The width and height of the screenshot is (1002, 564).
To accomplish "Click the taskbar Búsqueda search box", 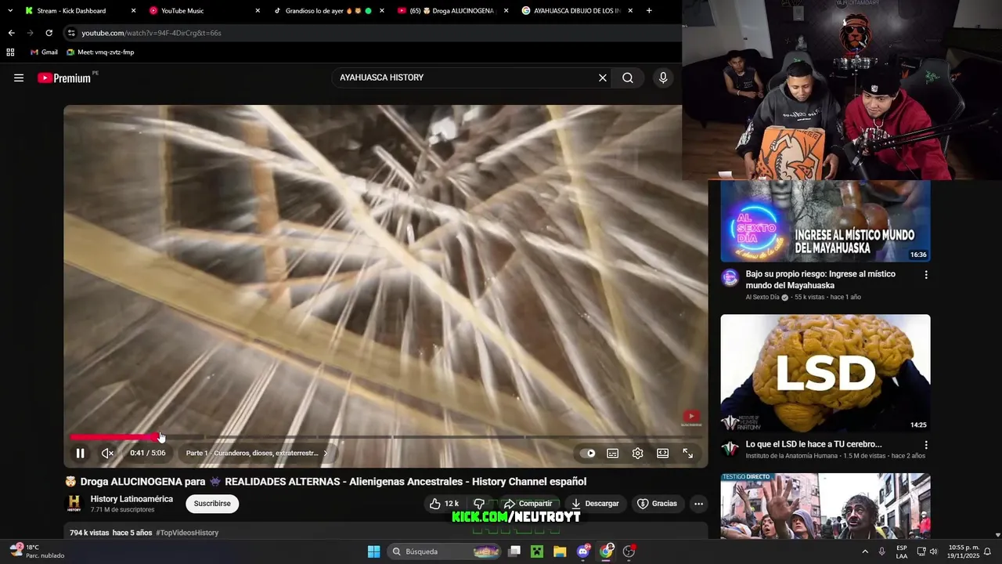I will pyautogui.click(x=445, y=551).
